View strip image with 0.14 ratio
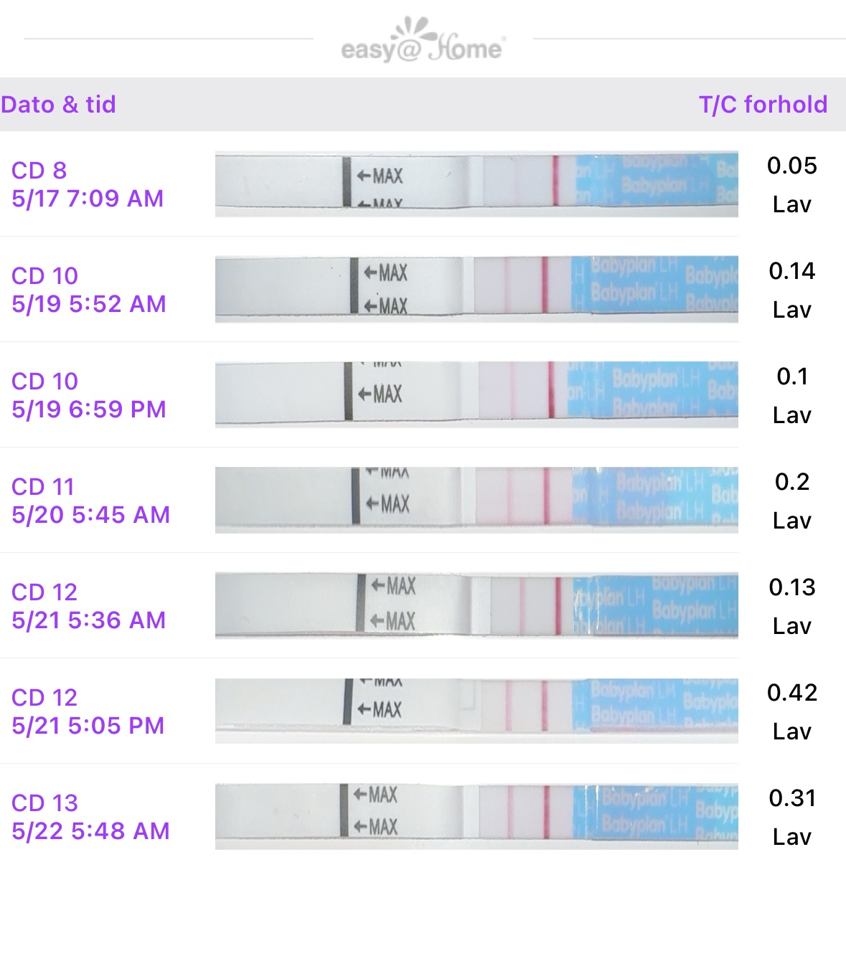The width and height of the screenshot is (846, 956). point(476,289)
